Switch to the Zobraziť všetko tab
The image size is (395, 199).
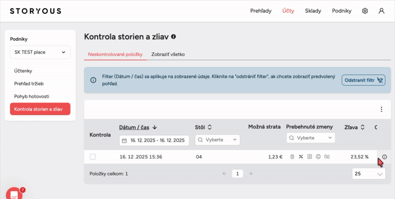click(168, 54)
